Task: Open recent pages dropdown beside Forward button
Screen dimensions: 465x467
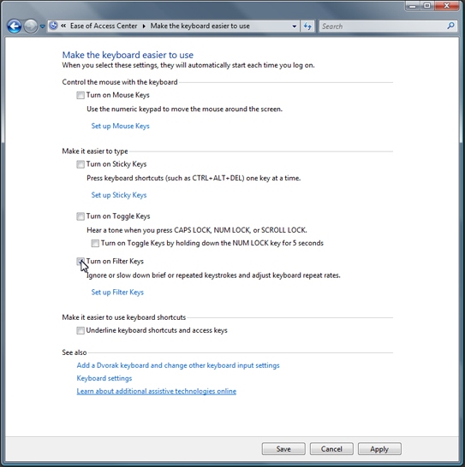Action: pos(42,27)
